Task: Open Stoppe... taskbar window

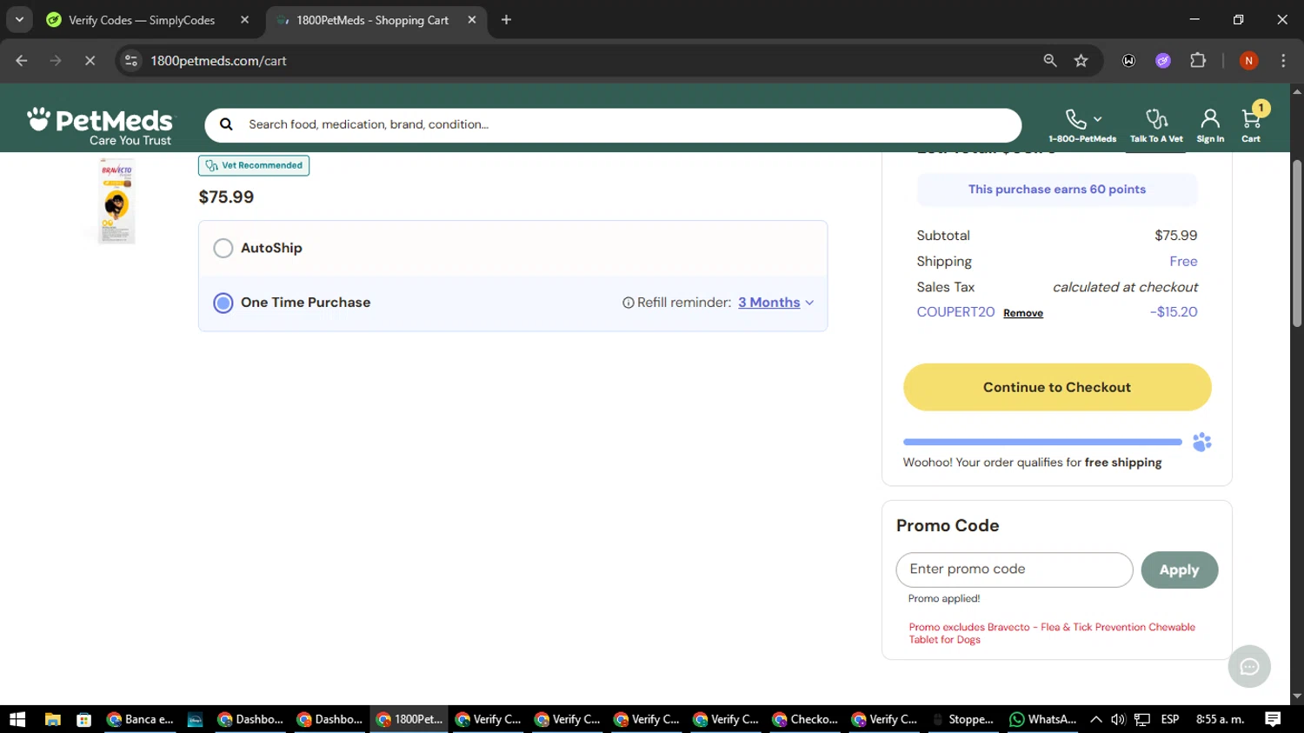Action: [x=963, y=719]
